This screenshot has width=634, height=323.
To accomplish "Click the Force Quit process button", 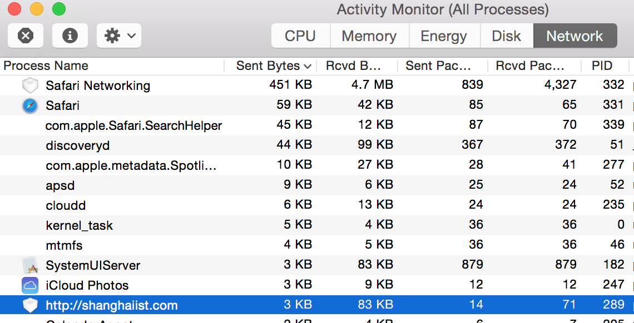I will pos(26,36).
